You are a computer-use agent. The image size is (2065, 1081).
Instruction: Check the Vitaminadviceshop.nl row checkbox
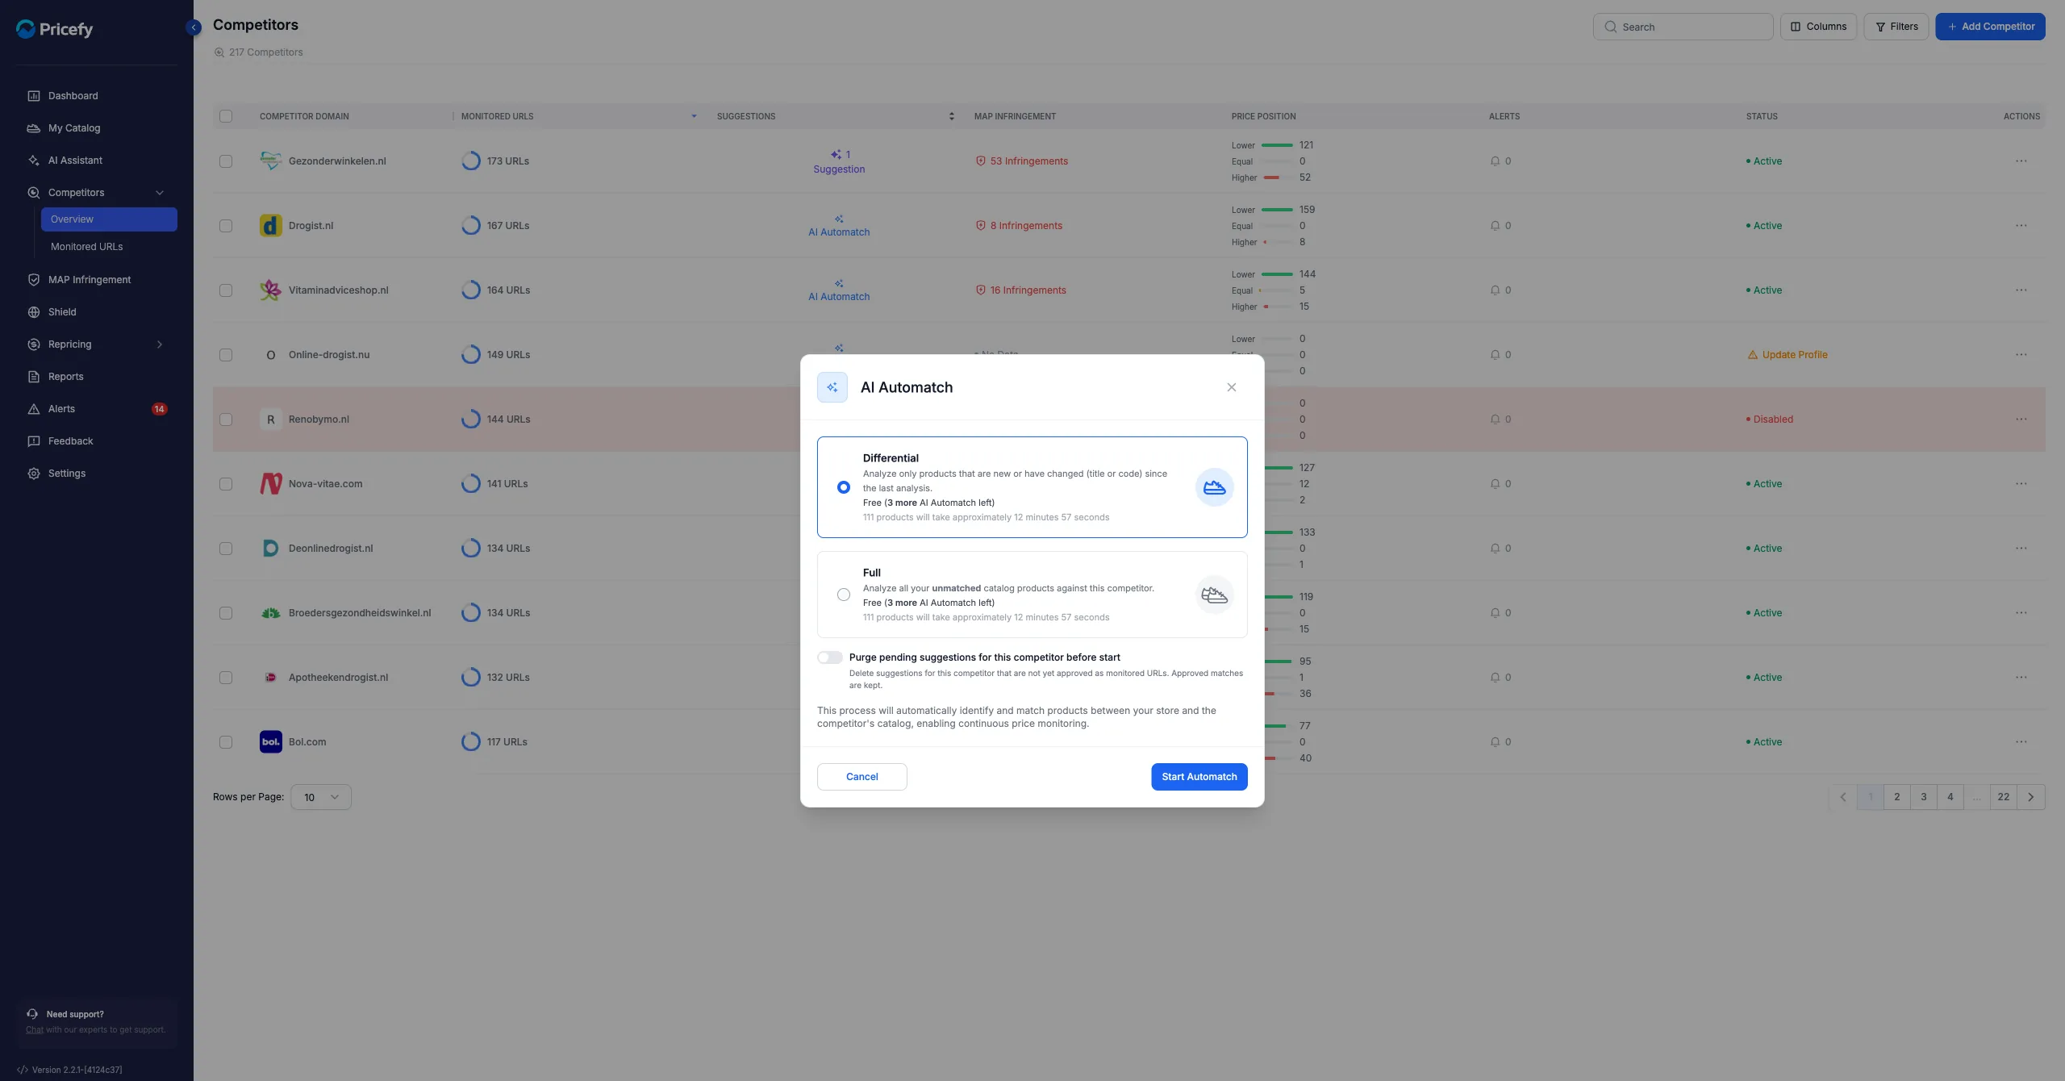click(x=226, y=290)
